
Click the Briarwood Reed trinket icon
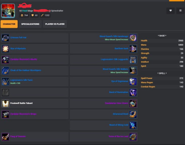tap(133, 114)
